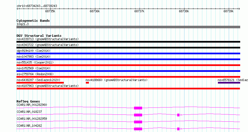Click the red bar under nsv4187963
This screenshot has height=132, width=248.
(x=128, y=89)
